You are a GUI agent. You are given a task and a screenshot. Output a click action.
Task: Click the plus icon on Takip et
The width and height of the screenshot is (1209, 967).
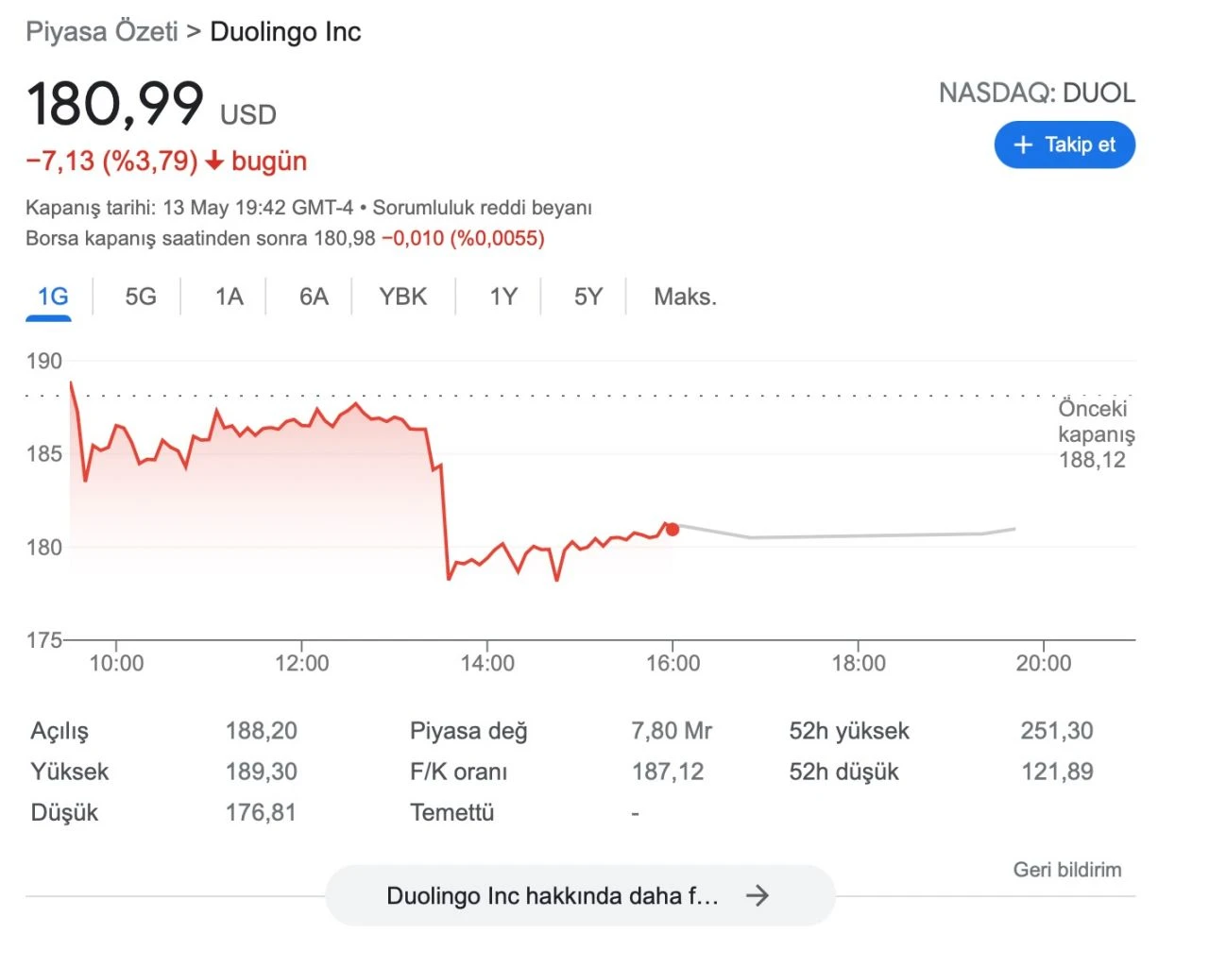tap(1023, 145)
